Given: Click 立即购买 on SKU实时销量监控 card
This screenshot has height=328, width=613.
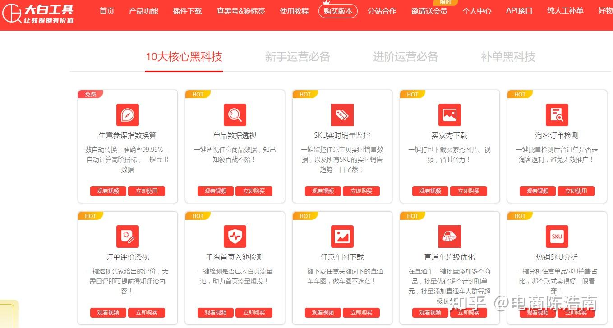Looking at the screenshot, I should [x=361, y=191].
